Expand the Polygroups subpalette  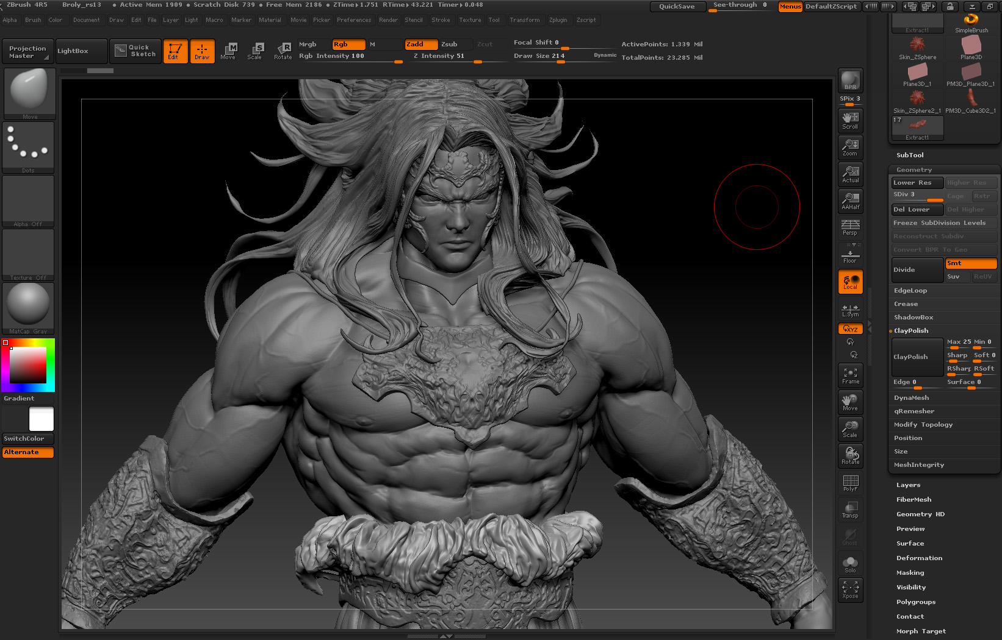(915, 602)
